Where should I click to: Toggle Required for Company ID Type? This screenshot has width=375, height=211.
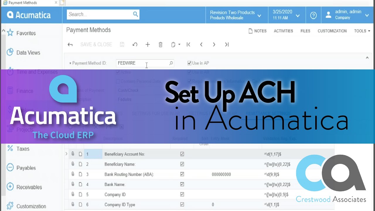[182, 205]
